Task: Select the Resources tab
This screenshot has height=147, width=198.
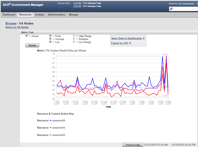Action: pyautogui.click(x=25, y=15)
